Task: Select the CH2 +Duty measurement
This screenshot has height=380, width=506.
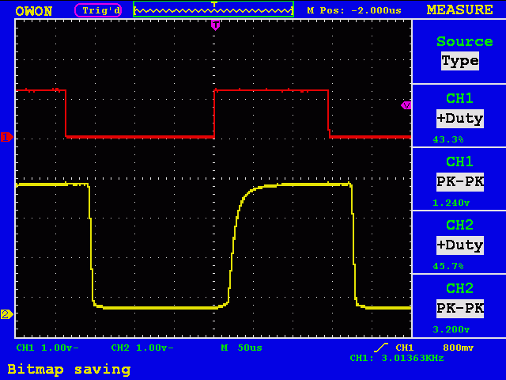Action: point(459,245)
